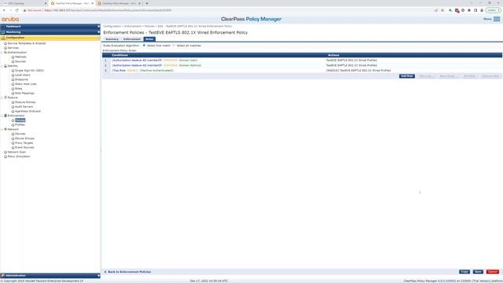The width and height of the screenshot is (503, 283).
Task: Click the Network section icon in sidebar
Action: pyautogui.click(x=6, y=129)
